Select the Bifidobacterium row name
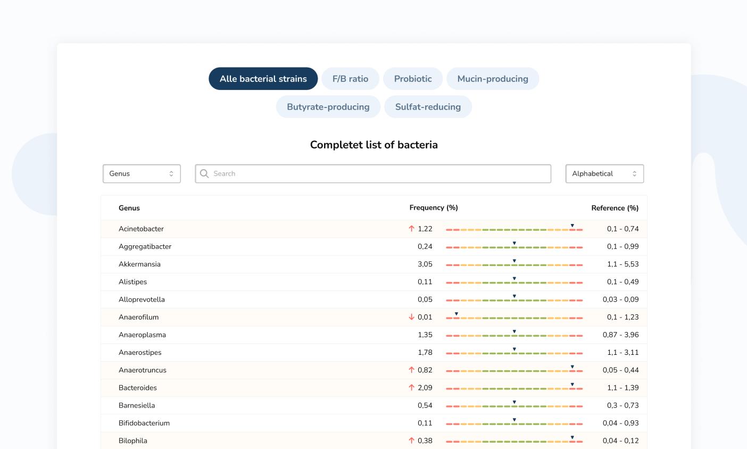 pos(144,423)
